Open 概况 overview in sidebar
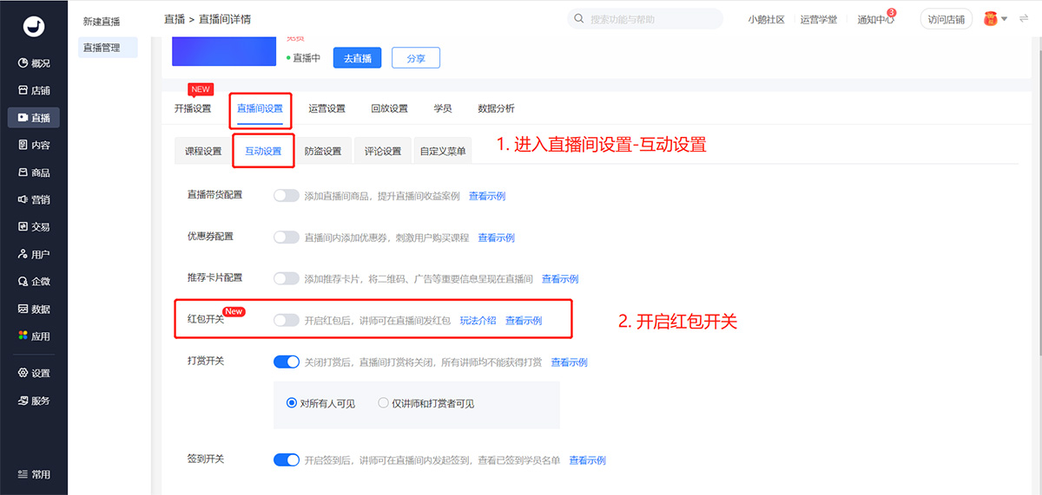 click(x=34, y=63)
